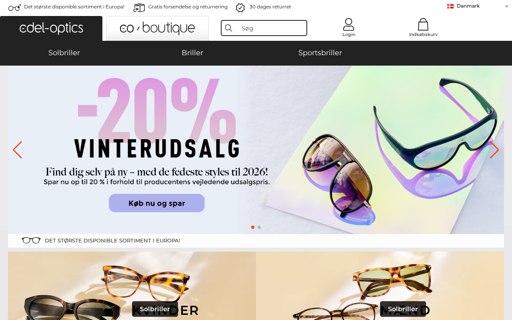Click Solbriller button on Kvinder tile
512x320 pixels.
tap(155, 309)
